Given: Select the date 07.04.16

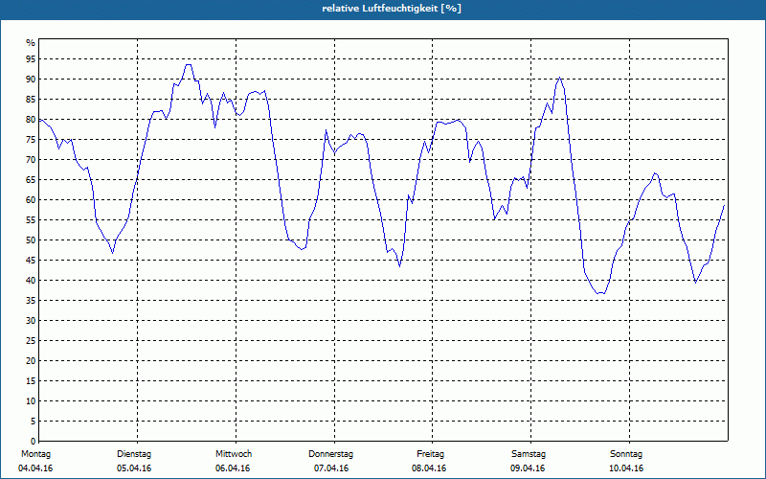Looking at the screenshot, I should 331,468.
